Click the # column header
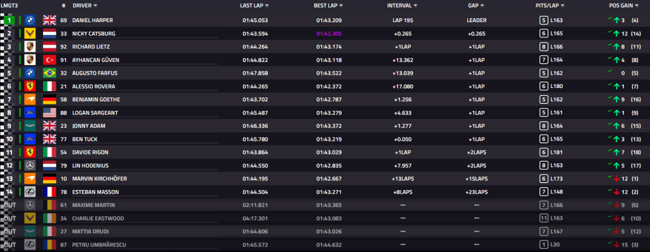 (x=63, y=6)
